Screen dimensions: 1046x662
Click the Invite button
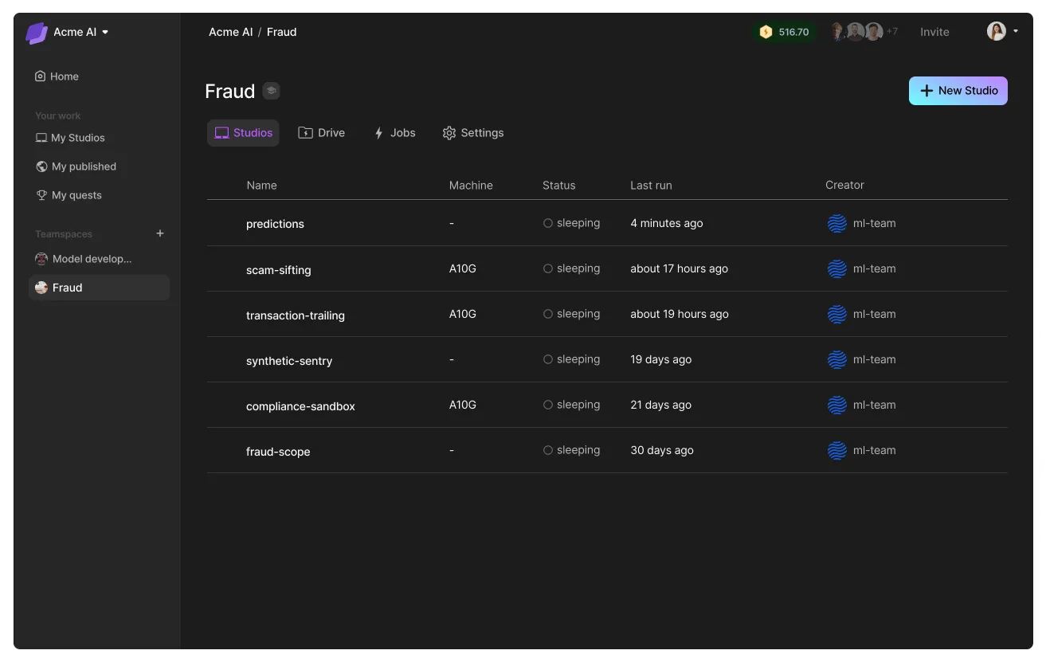click(x=934, y=32)
